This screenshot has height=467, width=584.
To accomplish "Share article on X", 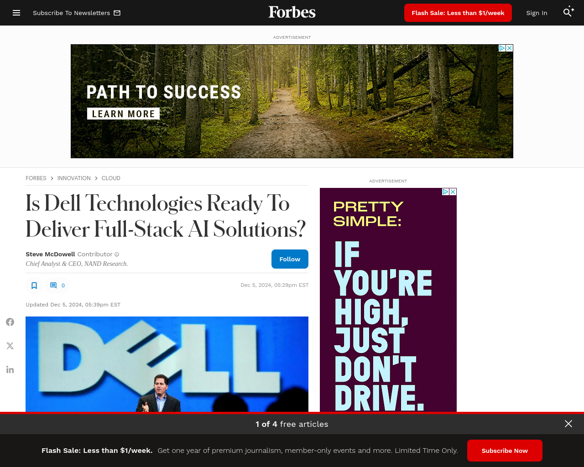I will coord(10,346).
